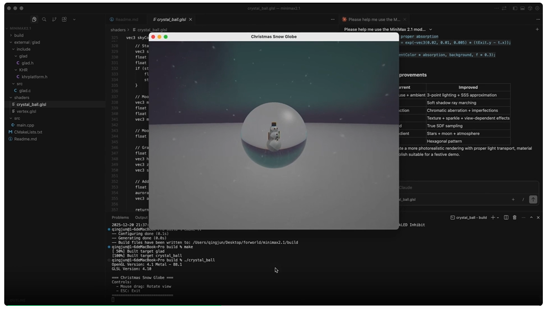Image resolution: width=546 pixels, height=309 pixels.
Task: Click the split terminal icon
Action: [x=506, y=218]
